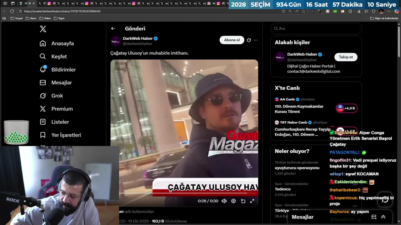Open Bildirimler with notification badge
Screen dimensions: 401x225
[58, 70]
